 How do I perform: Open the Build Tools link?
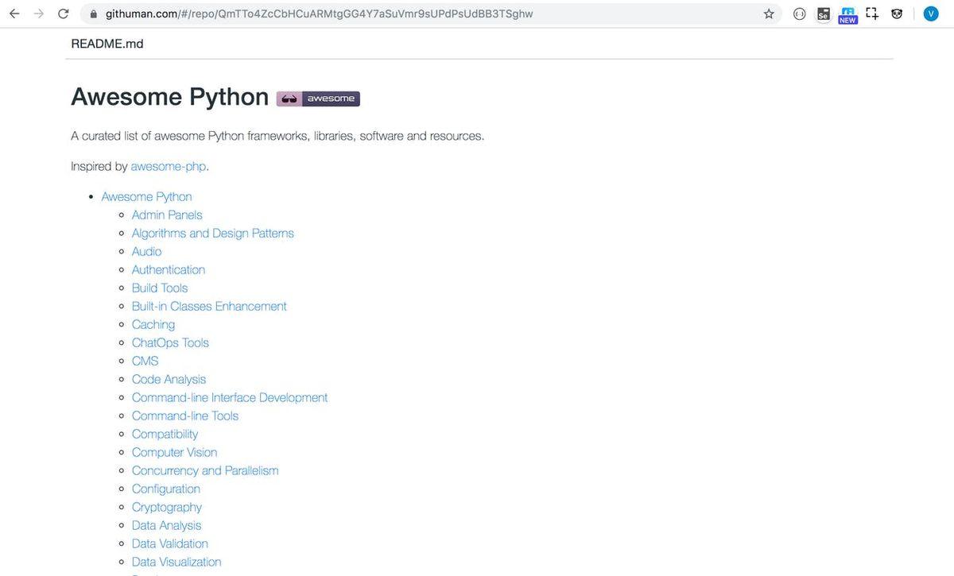click(x=160, y=288)
